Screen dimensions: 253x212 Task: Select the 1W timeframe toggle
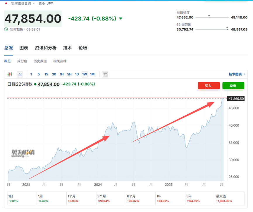tap(84, 74)
